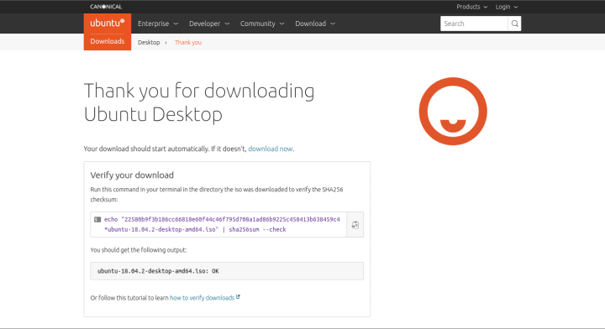Click the download now link
This screenshot has width=605, height=329.
270,149
